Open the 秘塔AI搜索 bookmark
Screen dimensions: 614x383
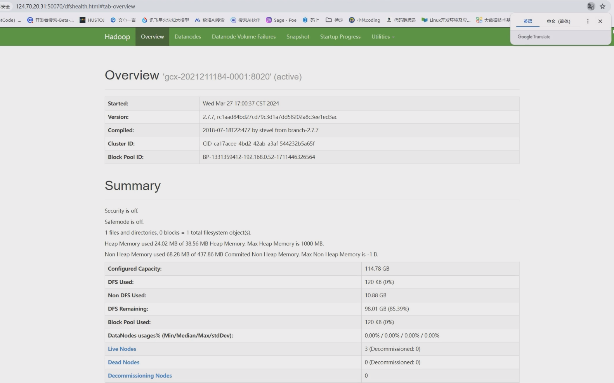pyautogui.click(x=210, y=20)
